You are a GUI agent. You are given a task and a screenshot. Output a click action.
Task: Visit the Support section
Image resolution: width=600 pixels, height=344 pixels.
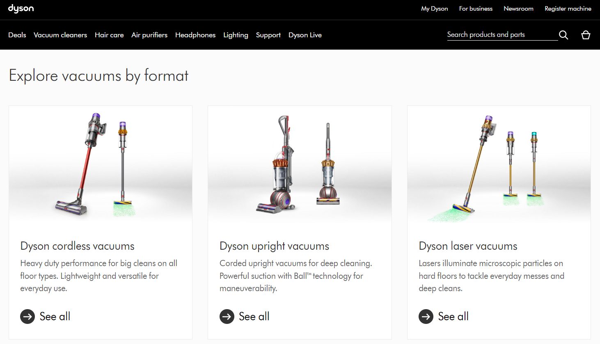[x=268, y=35]
